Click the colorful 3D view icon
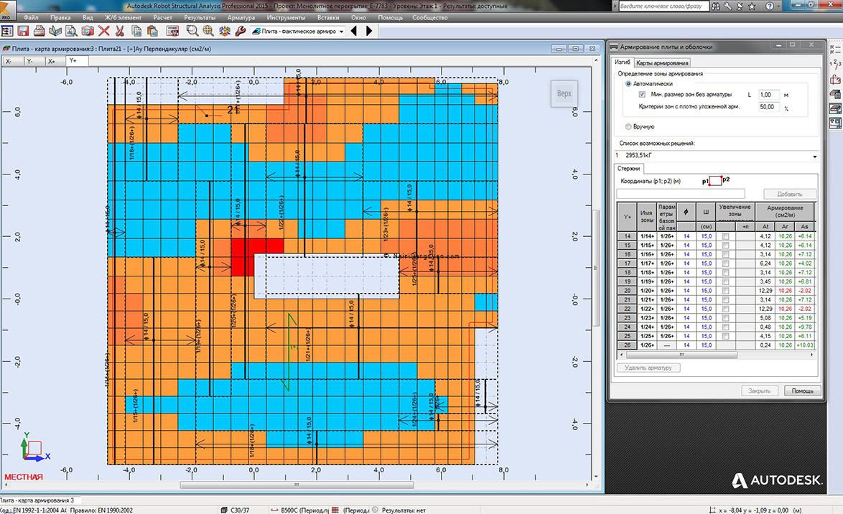This screenshot has height=514, width=843. (225, 31)
